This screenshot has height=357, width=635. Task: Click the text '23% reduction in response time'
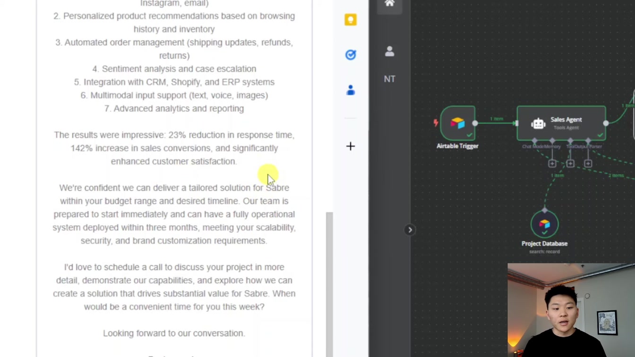tap(231, 135)
